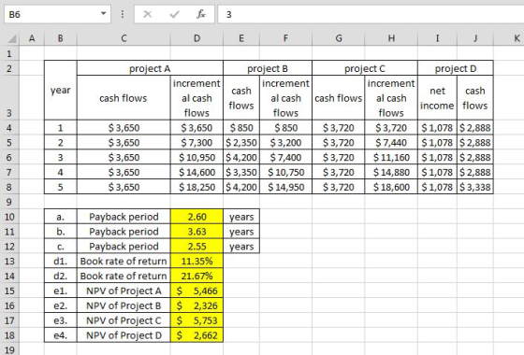
Task: Click the formula bar input showing 3
Action: [x=371, y=14]
